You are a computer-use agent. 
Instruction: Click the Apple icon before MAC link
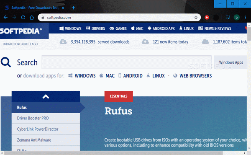(x=101, y=75)
